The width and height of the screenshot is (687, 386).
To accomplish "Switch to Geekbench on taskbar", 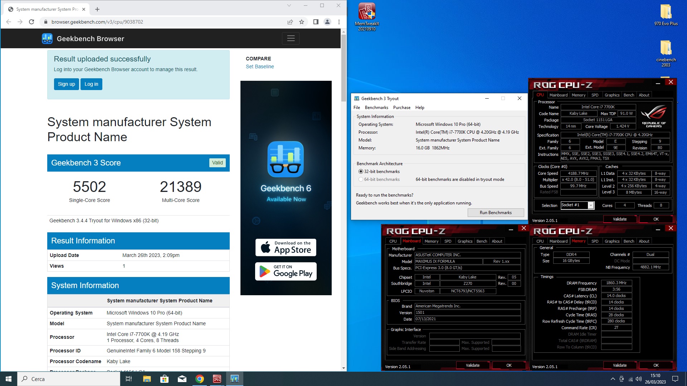I will coord(235,379).
